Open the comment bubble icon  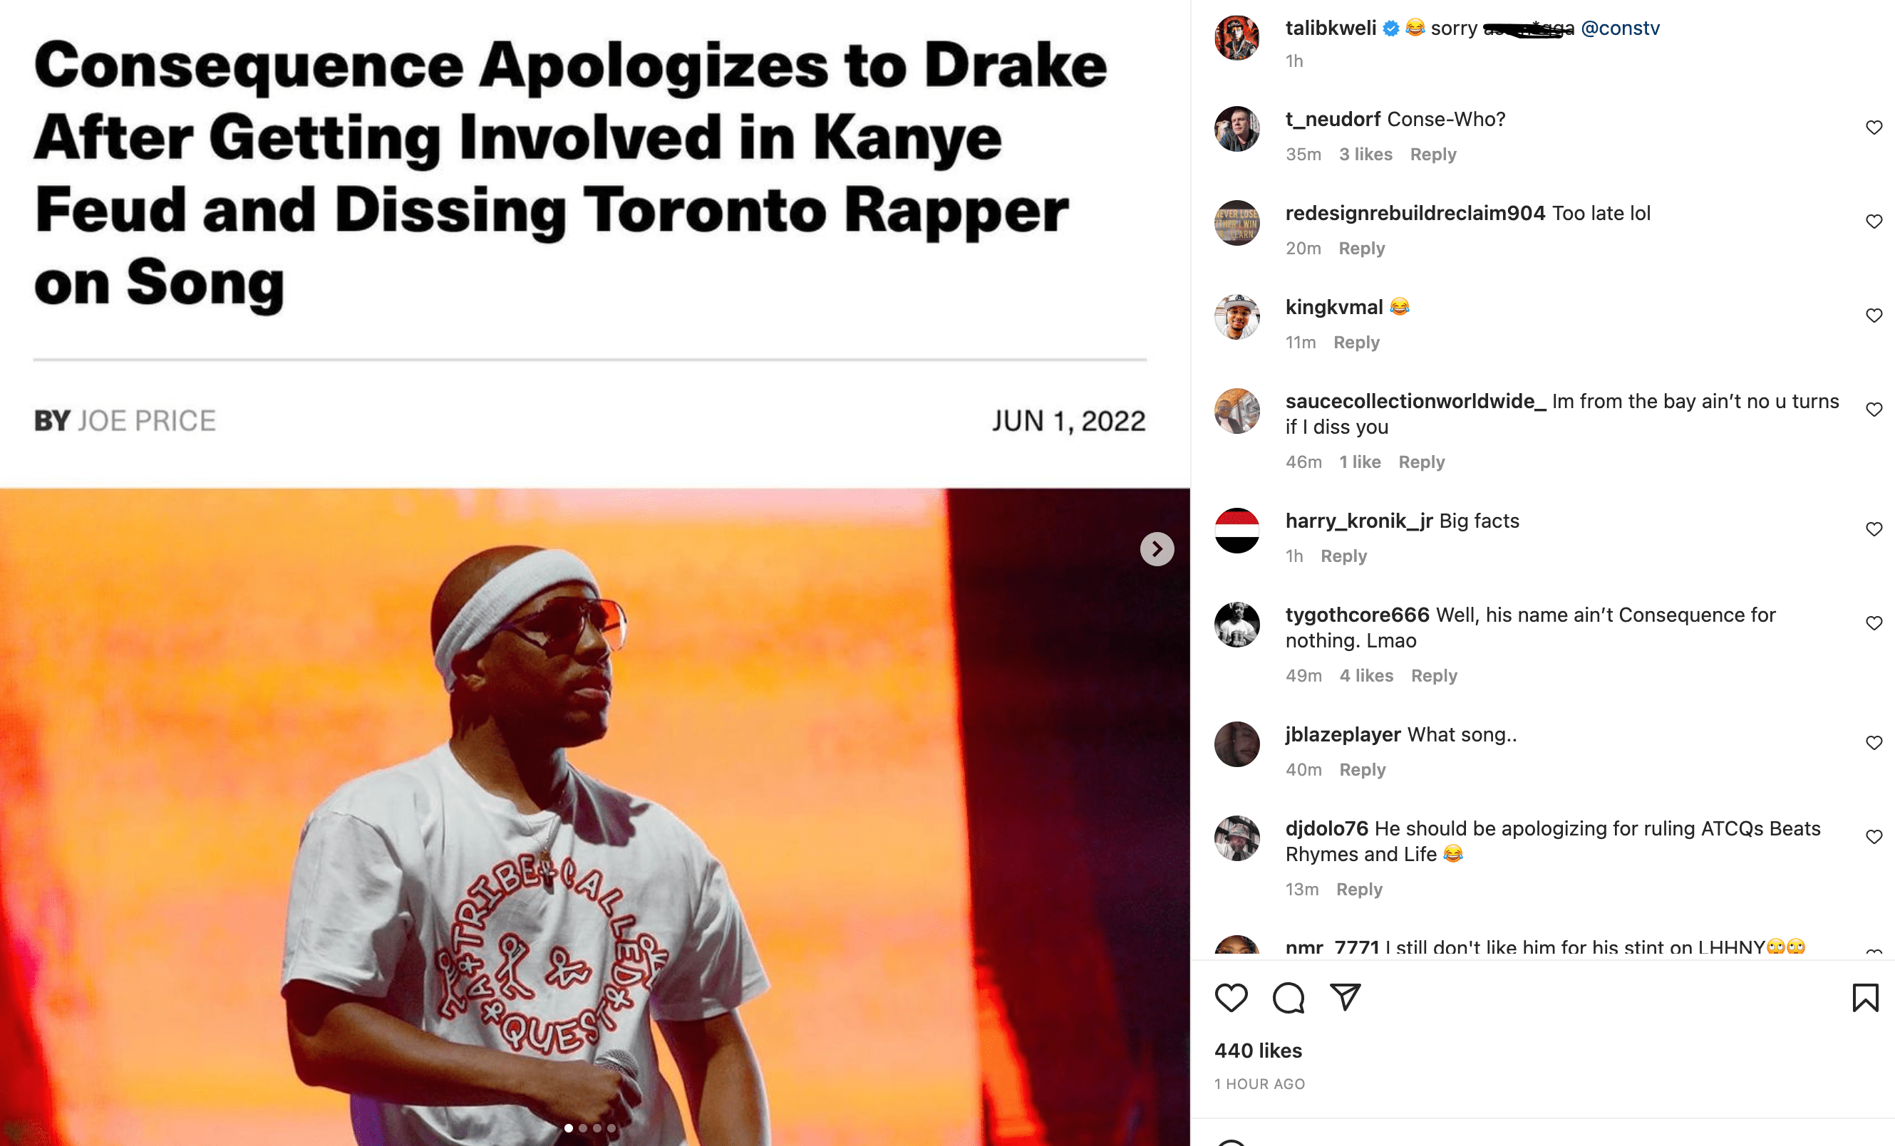pos(1289,999)
